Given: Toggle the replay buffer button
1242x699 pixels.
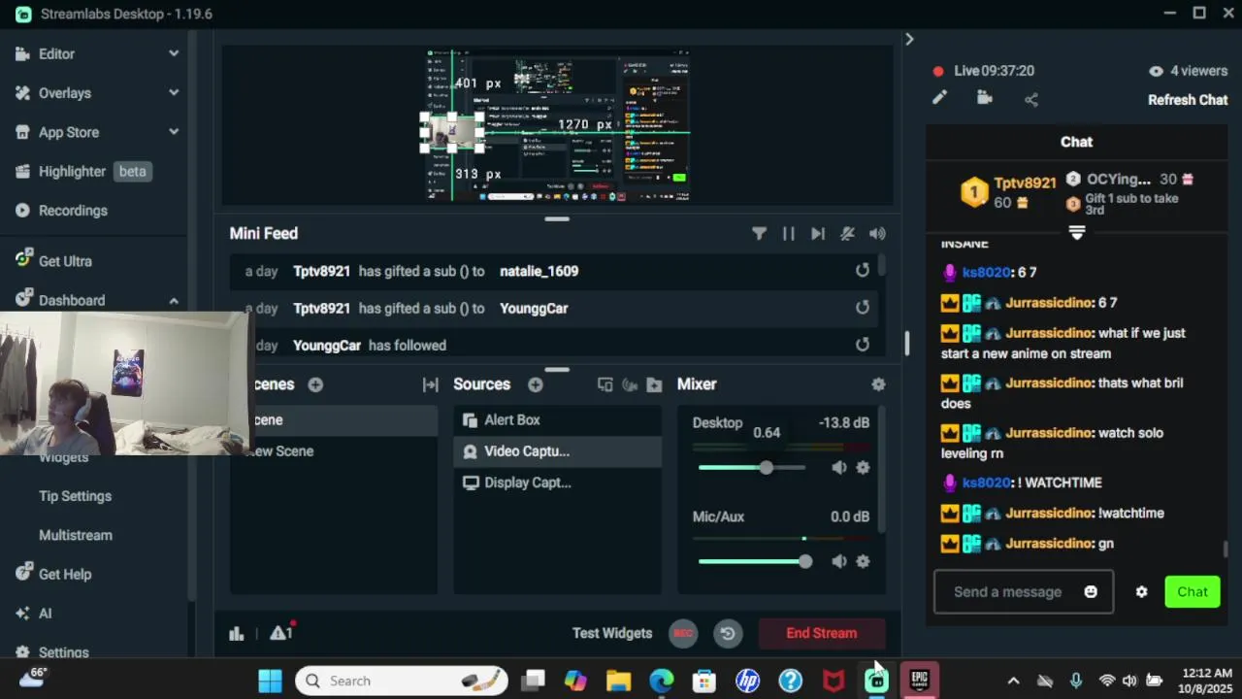Looking at the screenshot, I should pyautogui.click(x=728, y=633).
